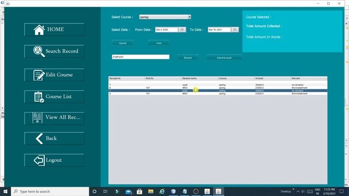Switch to the active Java app taskbar icon
Viewport: 349px width, 196px height.
(x=218, y=191)
